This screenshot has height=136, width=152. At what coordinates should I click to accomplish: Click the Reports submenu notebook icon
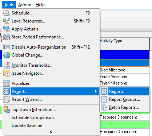pos(104,91)
